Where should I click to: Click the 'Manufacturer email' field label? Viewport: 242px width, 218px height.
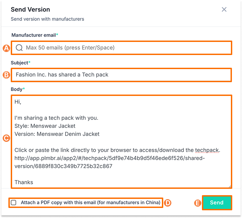[34, 35]
